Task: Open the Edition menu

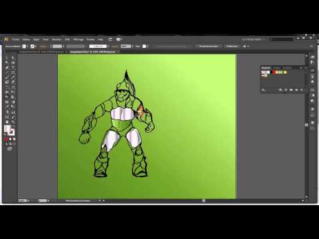Action: [26, 40]
